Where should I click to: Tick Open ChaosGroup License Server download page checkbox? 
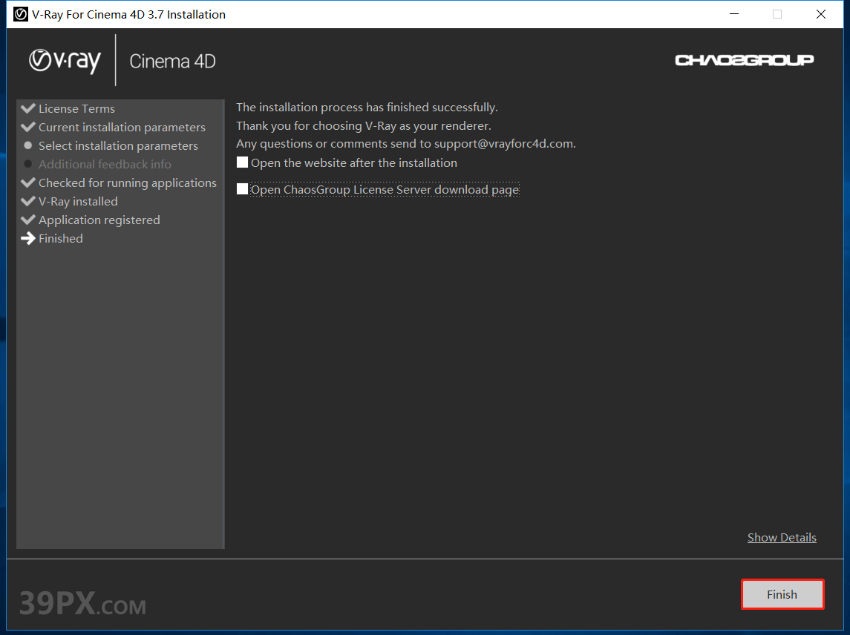click(242, 189)
